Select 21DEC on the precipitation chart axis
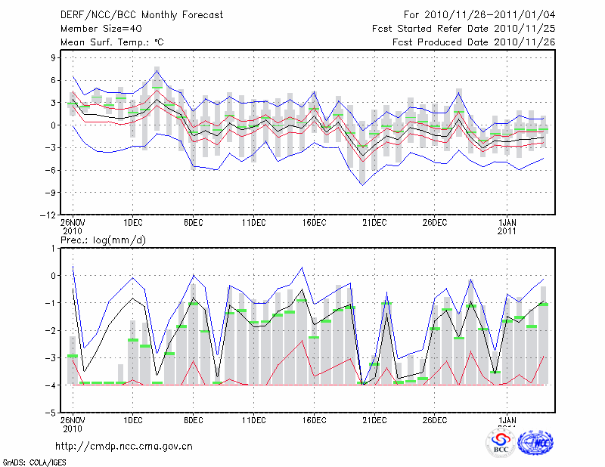Screen dimensions: 605x467 374,419
